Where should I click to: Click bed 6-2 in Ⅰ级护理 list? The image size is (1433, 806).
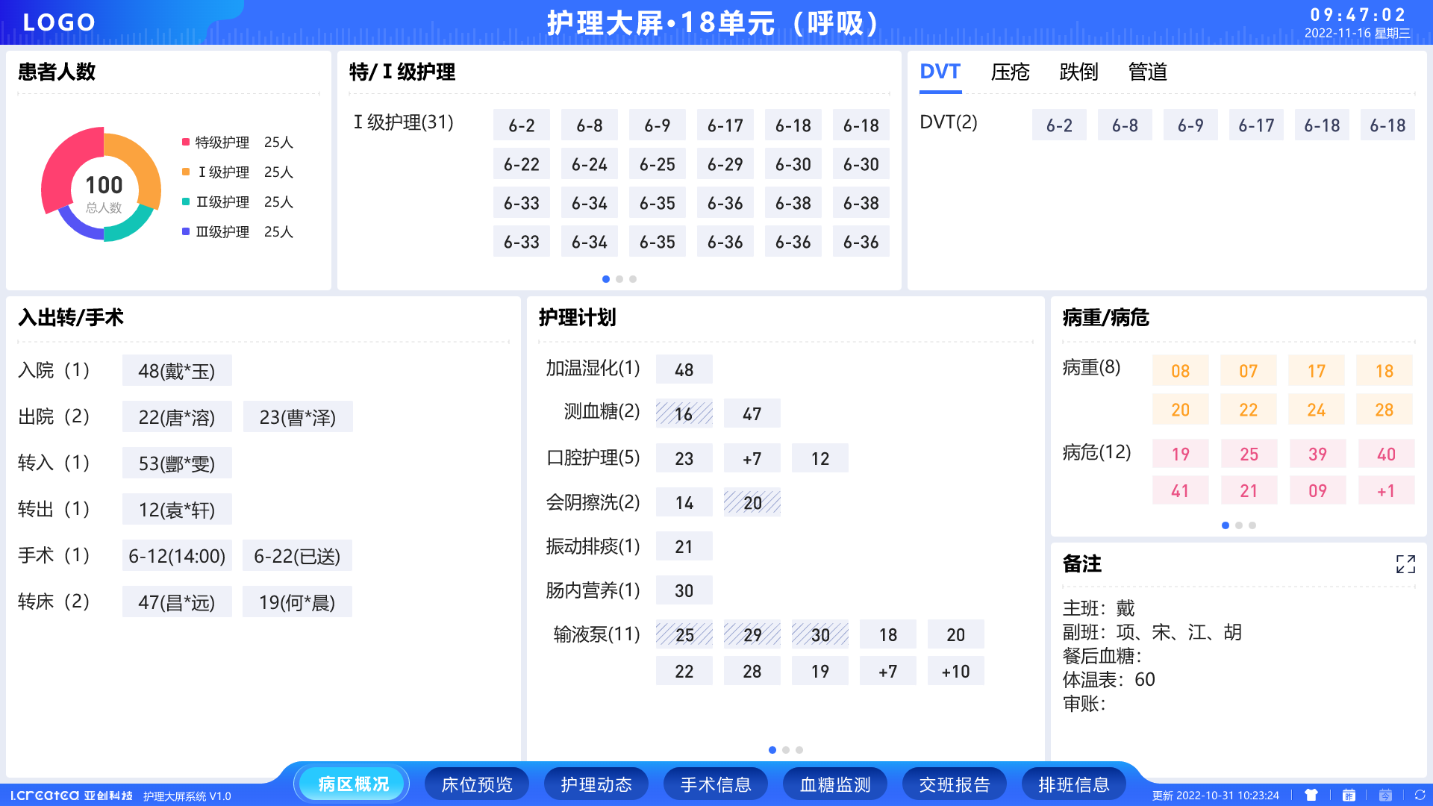(x=522, y=125)
